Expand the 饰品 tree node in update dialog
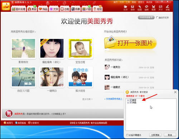 click(x=128, y=103)
